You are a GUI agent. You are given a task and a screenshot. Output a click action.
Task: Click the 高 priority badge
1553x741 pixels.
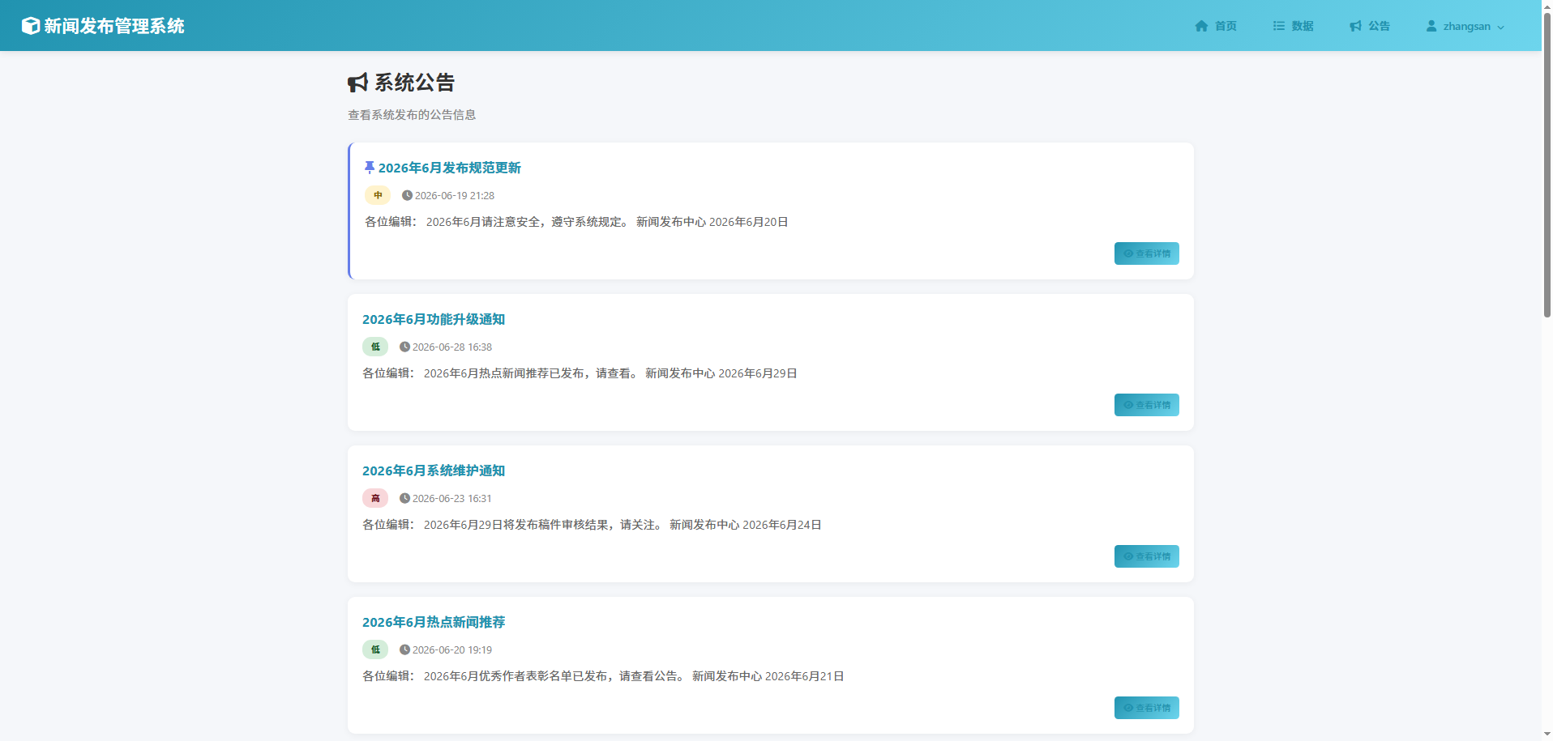(375, 498)
